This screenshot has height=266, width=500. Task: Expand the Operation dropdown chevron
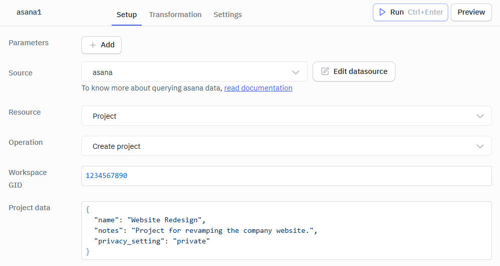(480, 146)
